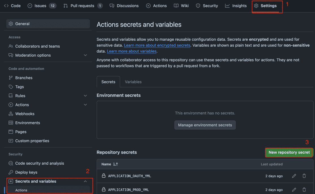Click New repository secret button
Viewport: 315px width, 194px height.
[x=289, y=152]
